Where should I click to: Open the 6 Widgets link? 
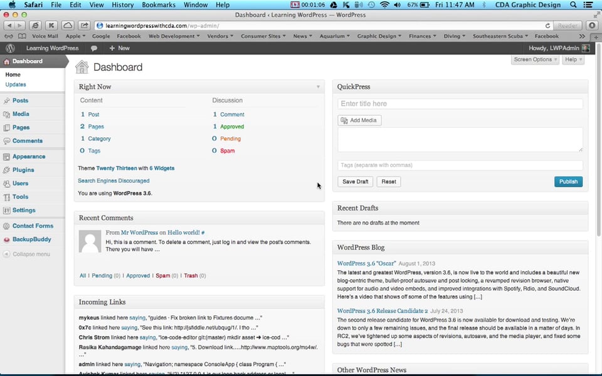click(162, 168)
